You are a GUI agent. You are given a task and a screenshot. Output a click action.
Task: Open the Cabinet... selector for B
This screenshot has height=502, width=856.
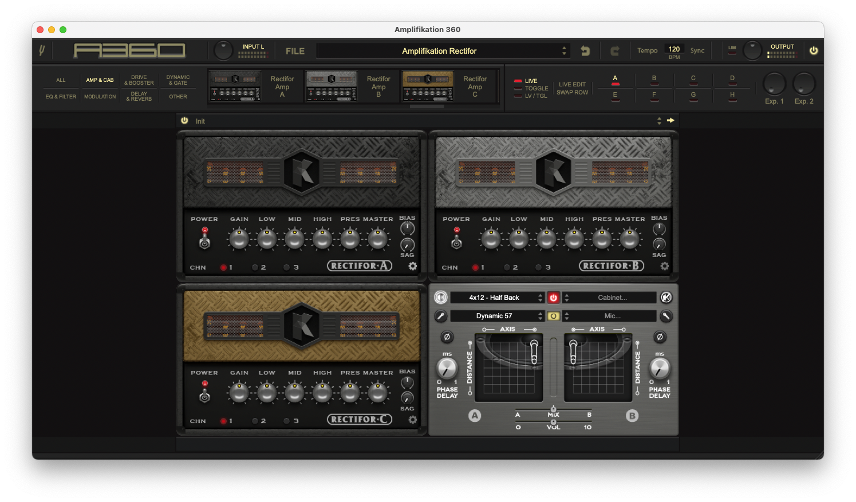tap(609, 298)
